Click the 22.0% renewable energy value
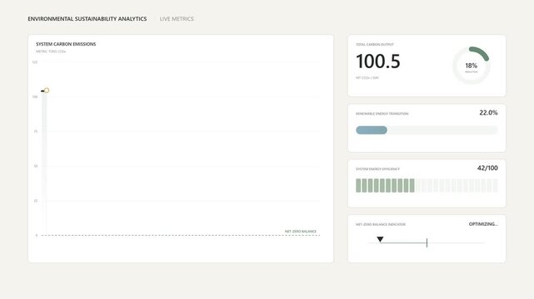This screenshot has height=299, width=534. point(488,113)
